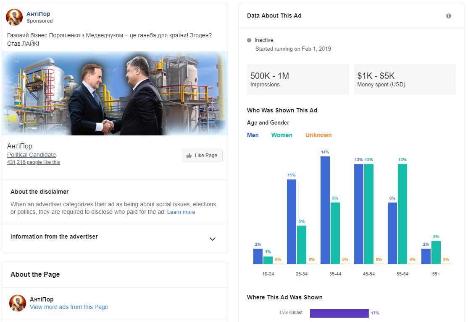Click the 13% women bar for ages 55-64
Image resolution: width=468 pixels, height=322 pixels.
click(x=402, y=214)
